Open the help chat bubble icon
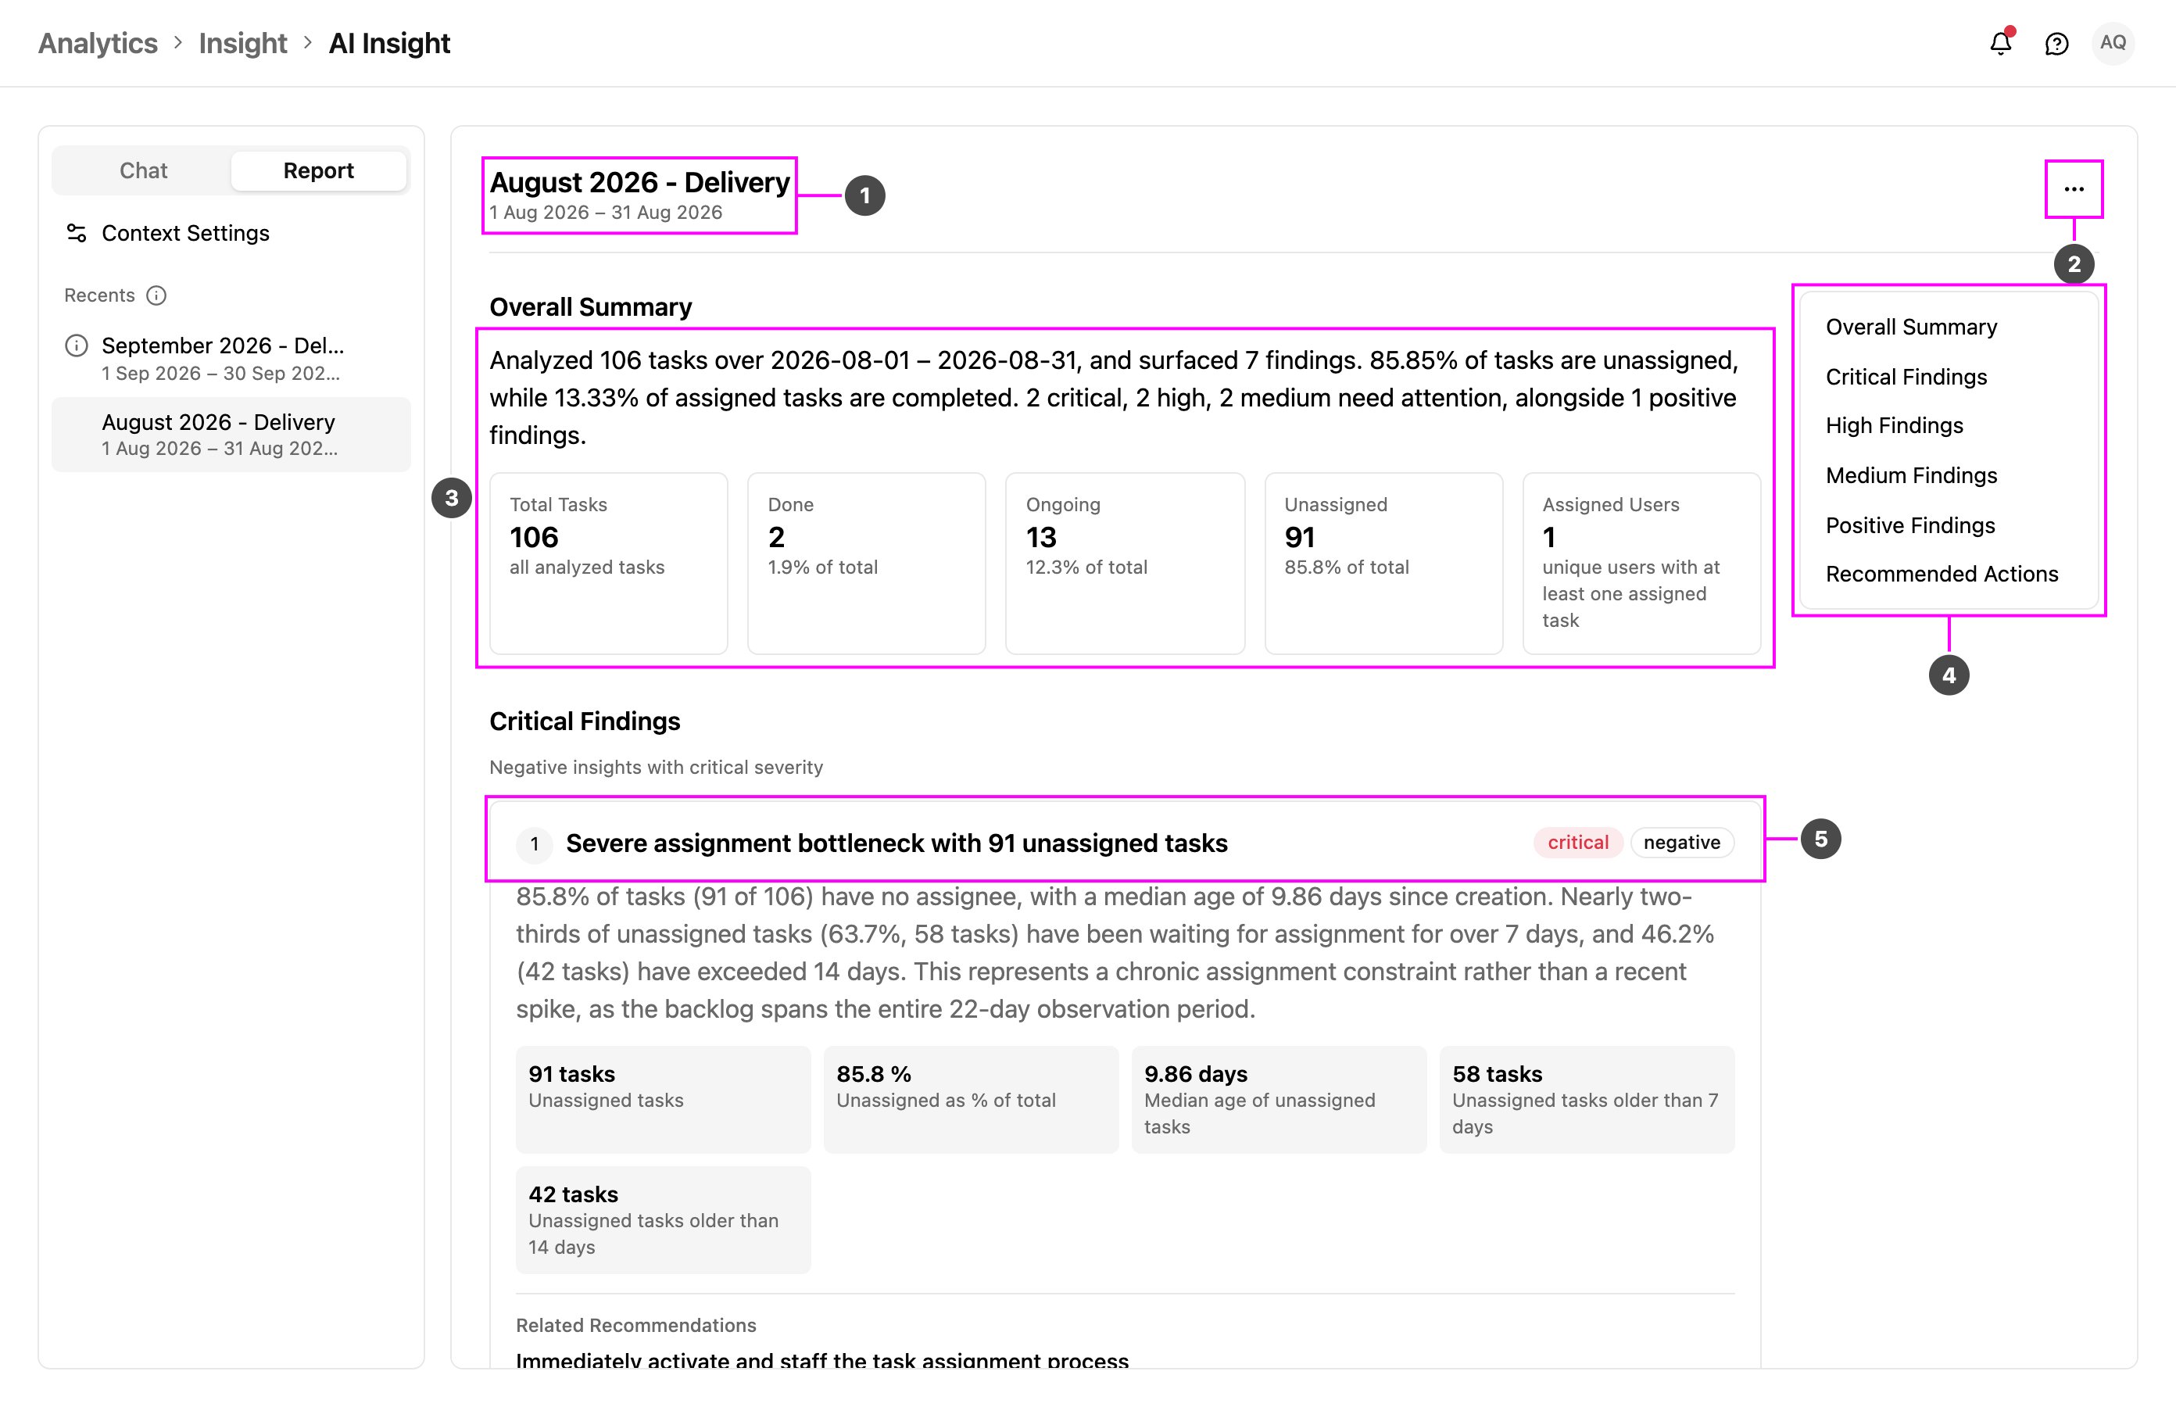Image resolution: width=2176 pixels, height=1407 pixels. (2056, 44)
